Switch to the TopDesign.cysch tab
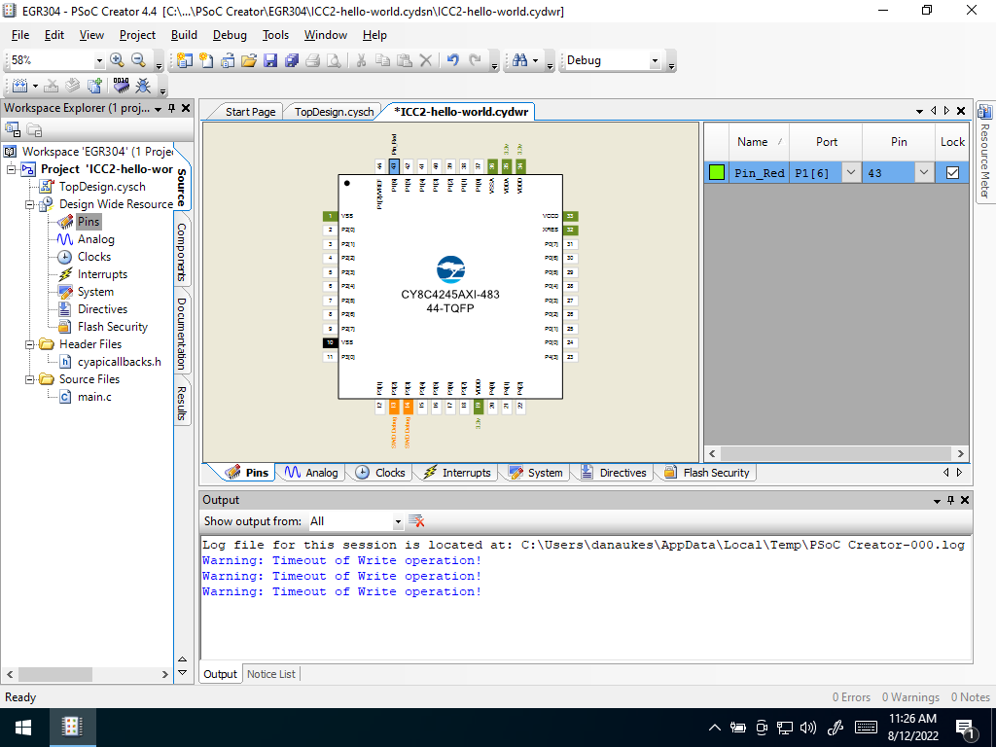 334,112
